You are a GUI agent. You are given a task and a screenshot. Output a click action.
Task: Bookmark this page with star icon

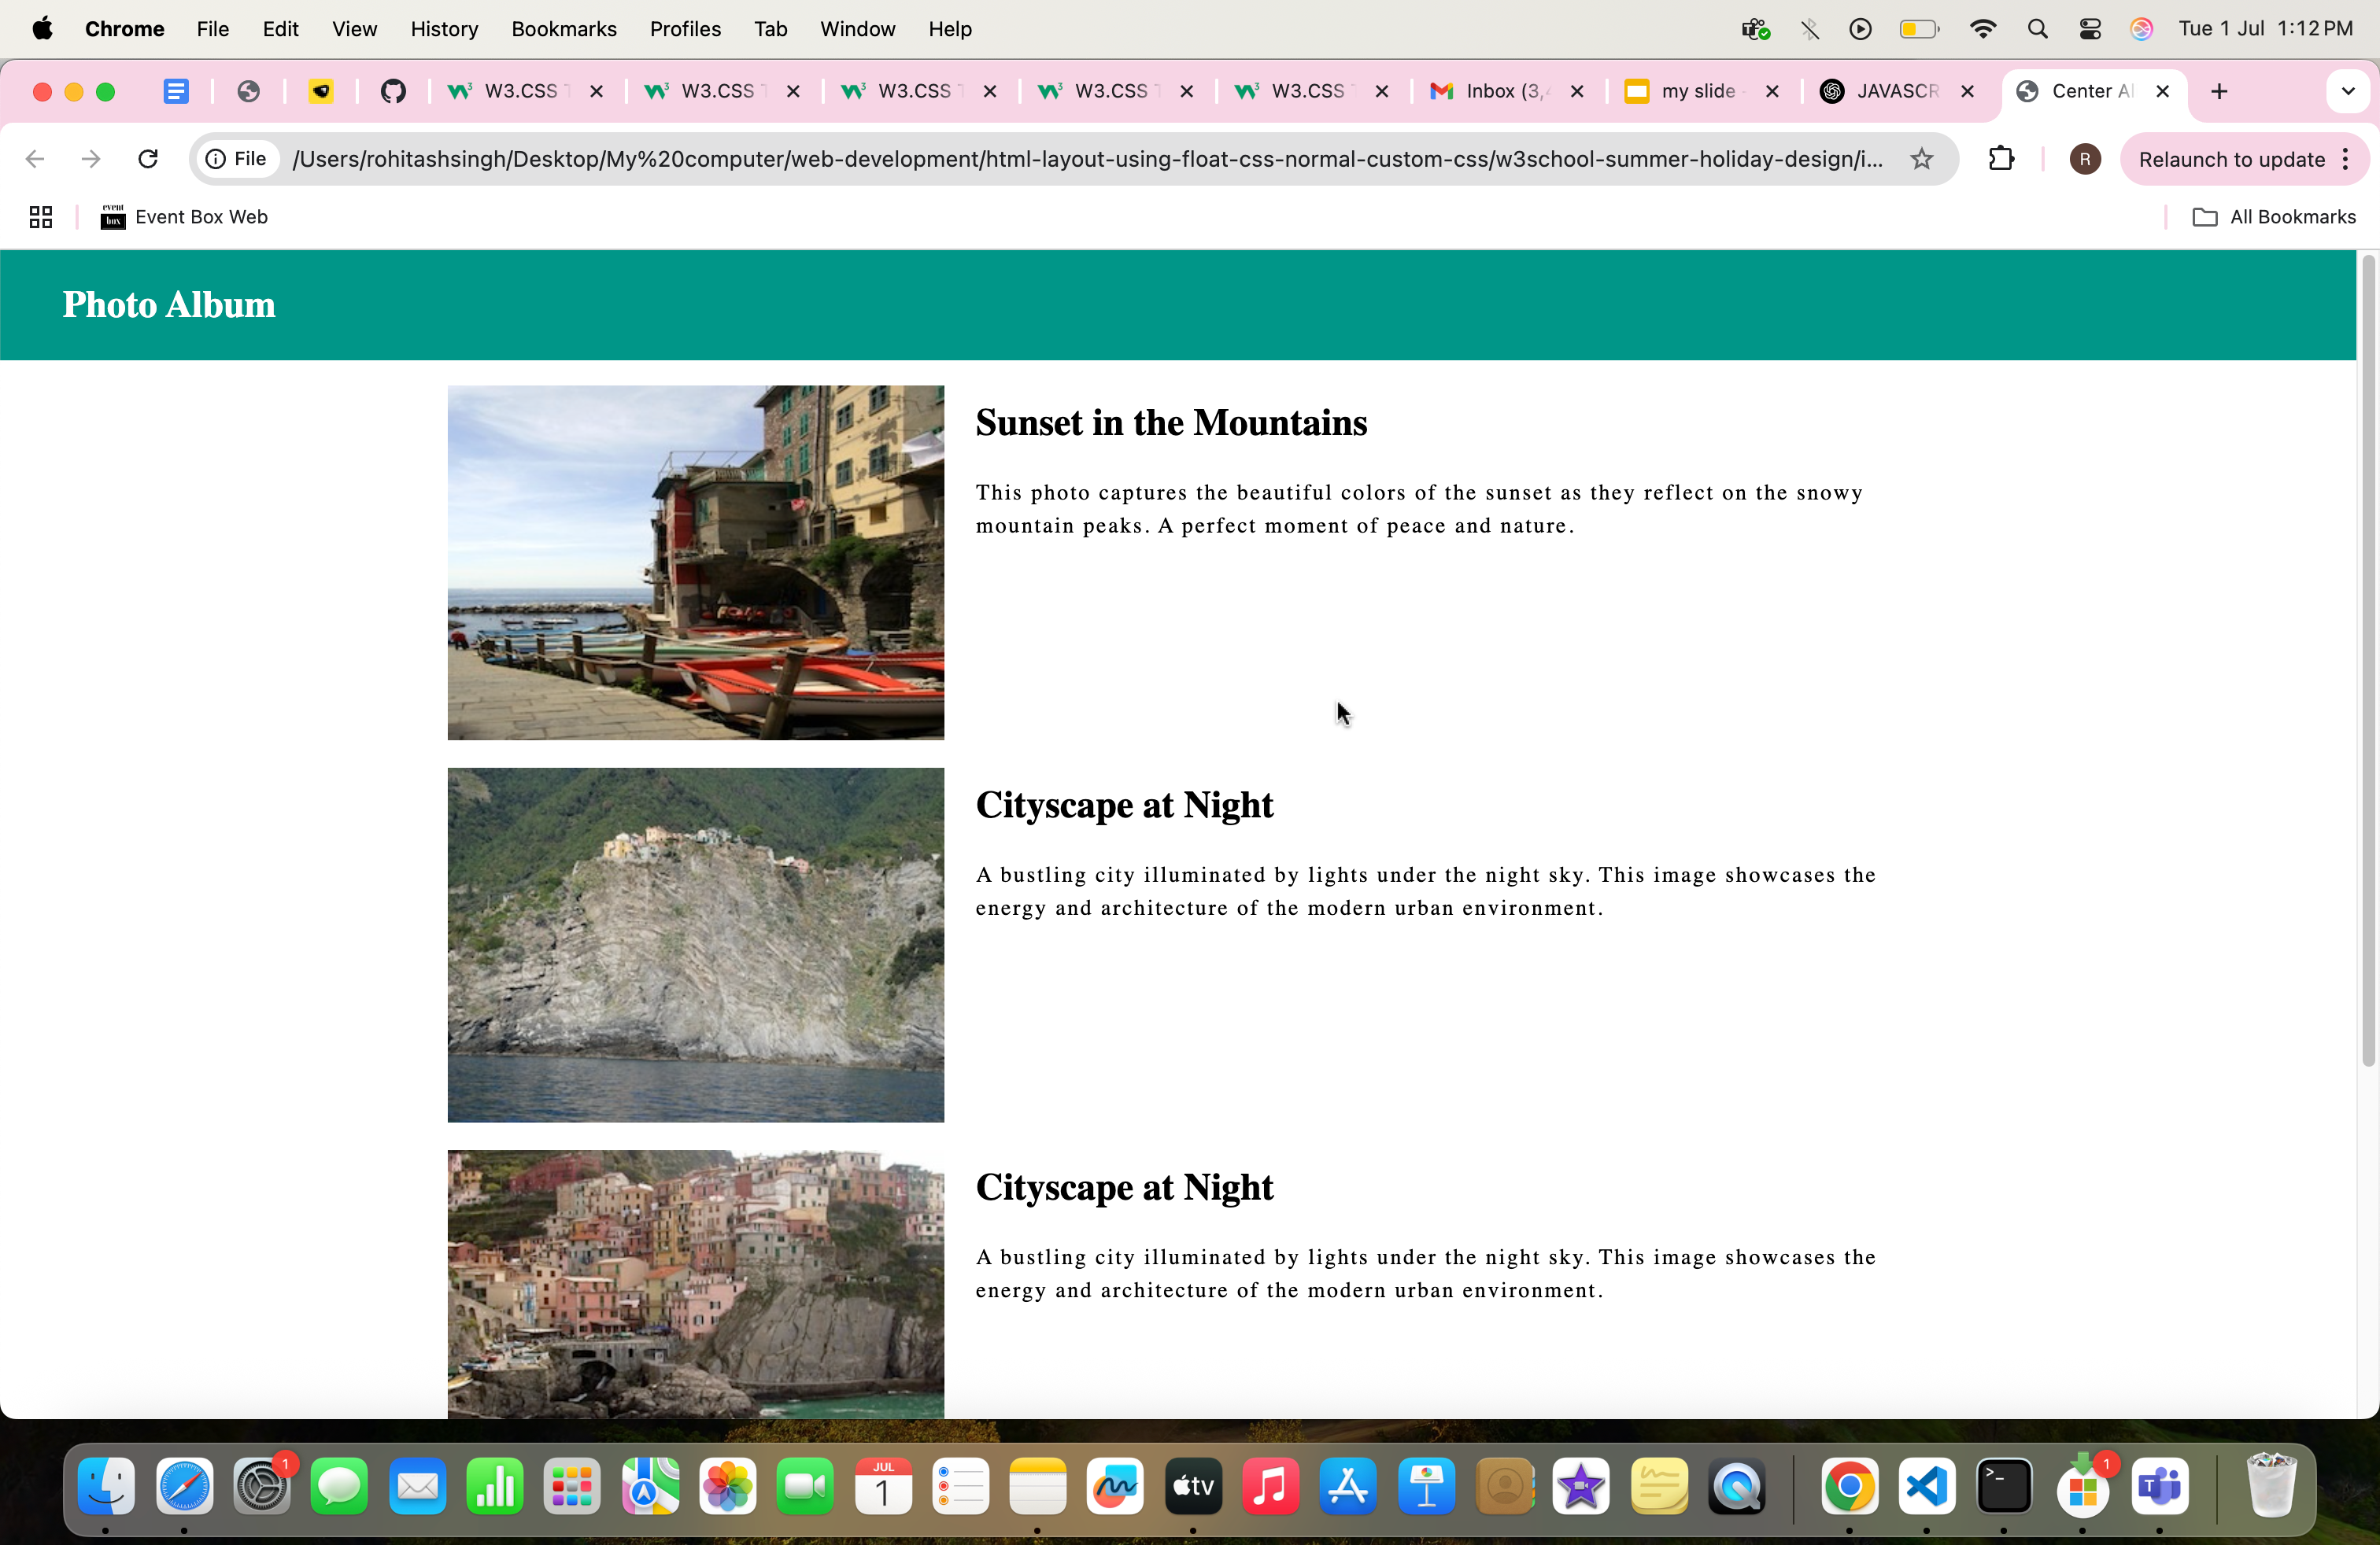1921,159
